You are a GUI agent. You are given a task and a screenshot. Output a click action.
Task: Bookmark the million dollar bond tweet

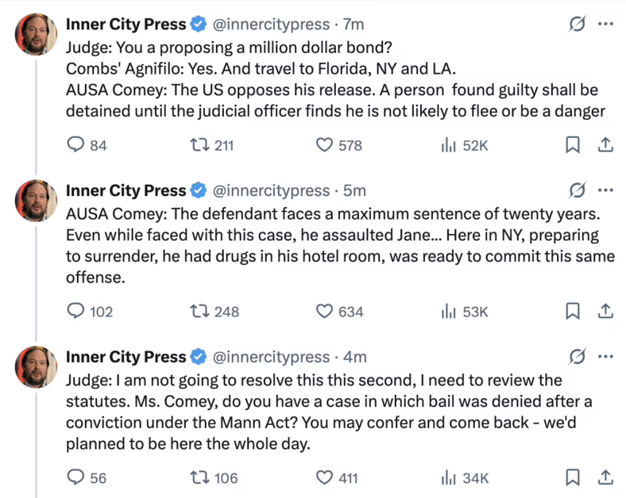pos(572,145)
